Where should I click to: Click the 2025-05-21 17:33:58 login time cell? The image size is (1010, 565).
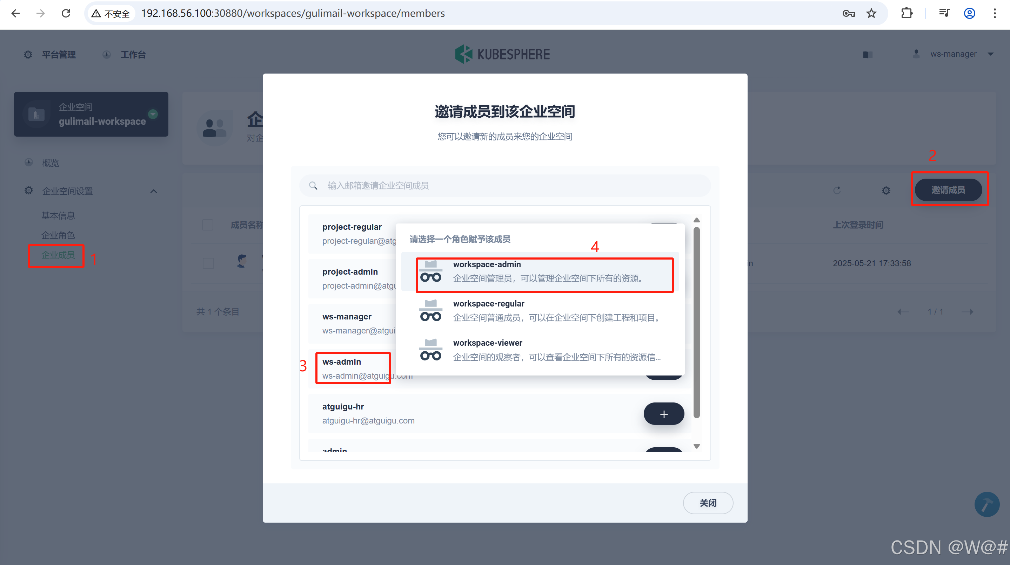(871, 263)
